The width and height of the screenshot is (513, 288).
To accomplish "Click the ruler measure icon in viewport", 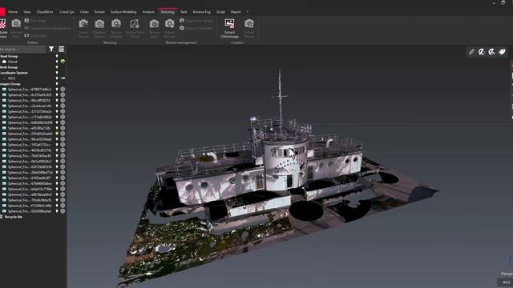I will click(x=471, y=52).
